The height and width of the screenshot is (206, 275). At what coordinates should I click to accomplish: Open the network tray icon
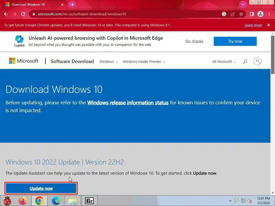pos(243,201)
